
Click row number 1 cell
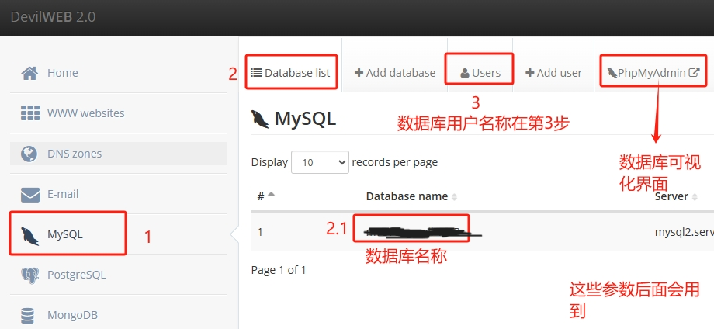pyautogui.click(x=260, y=232)
